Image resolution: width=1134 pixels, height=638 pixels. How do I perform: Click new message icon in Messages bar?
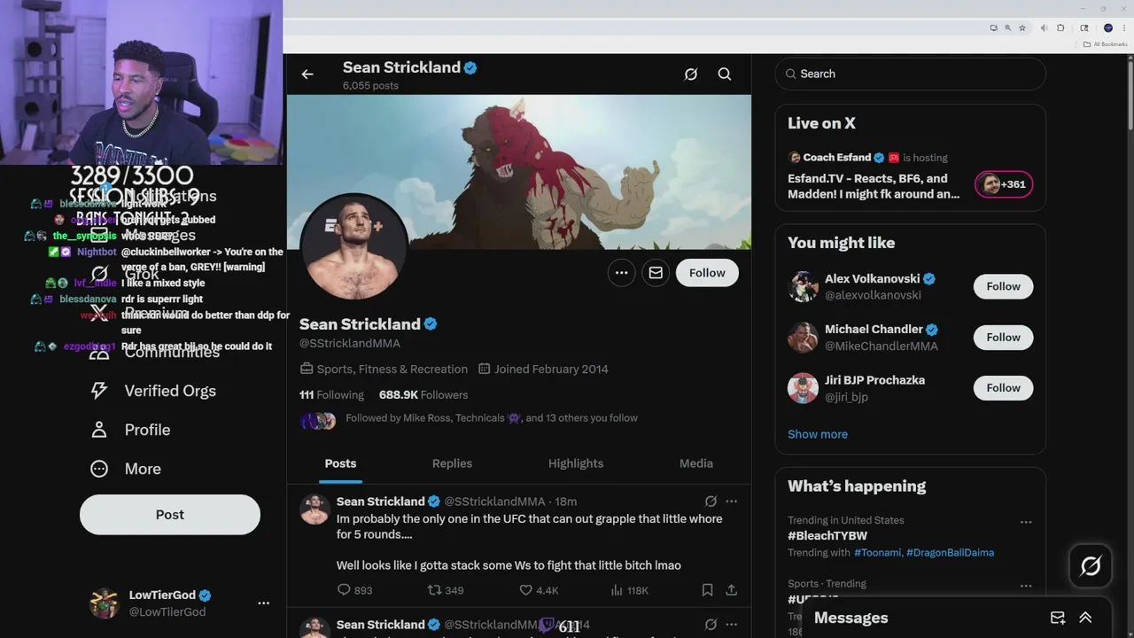[x=1058, y=618]
